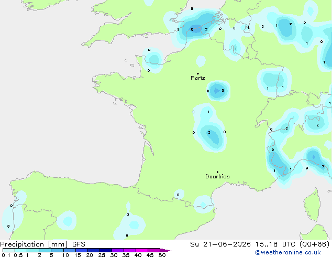Click the 'GFS' model label
The image size is (332, 257).
[x=79, y=244]
